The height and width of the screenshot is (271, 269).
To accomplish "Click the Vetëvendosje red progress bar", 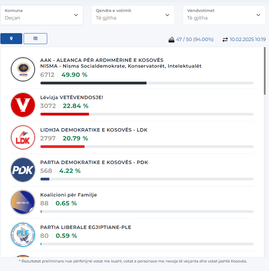I will tap(147, 114).
